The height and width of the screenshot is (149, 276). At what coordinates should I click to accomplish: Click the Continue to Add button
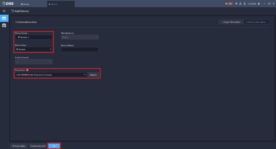(x=38, y=146)
